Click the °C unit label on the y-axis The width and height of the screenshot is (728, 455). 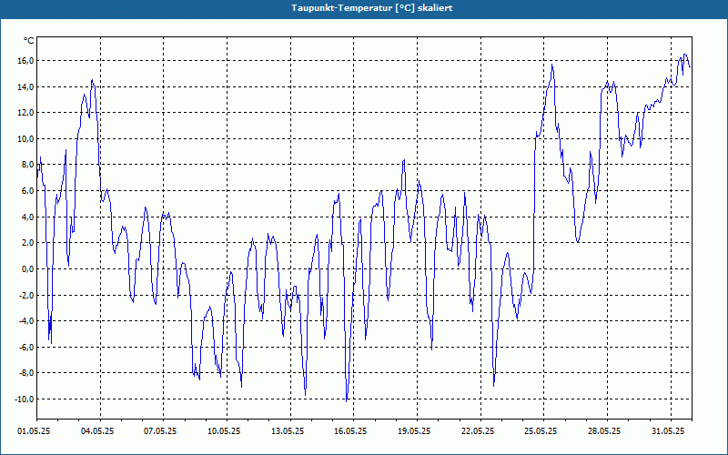coord(29,41)
